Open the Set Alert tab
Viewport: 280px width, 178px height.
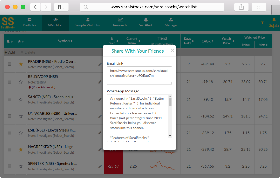click(x=145, y=23)
